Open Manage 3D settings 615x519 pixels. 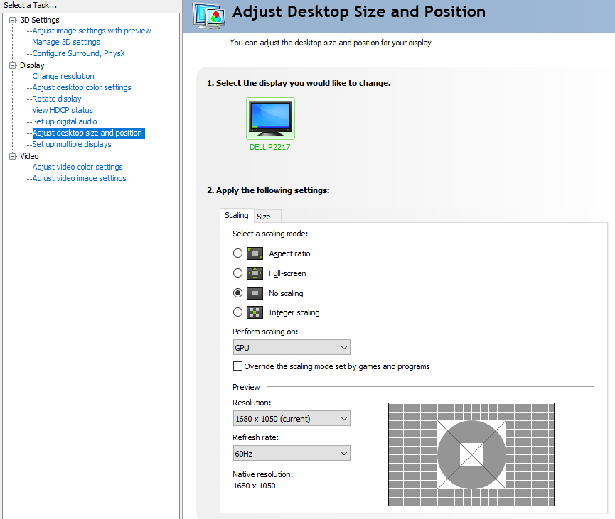tap(66, 42)
